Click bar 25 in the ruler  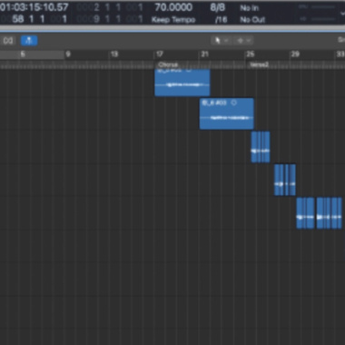(x=250, y=54)
